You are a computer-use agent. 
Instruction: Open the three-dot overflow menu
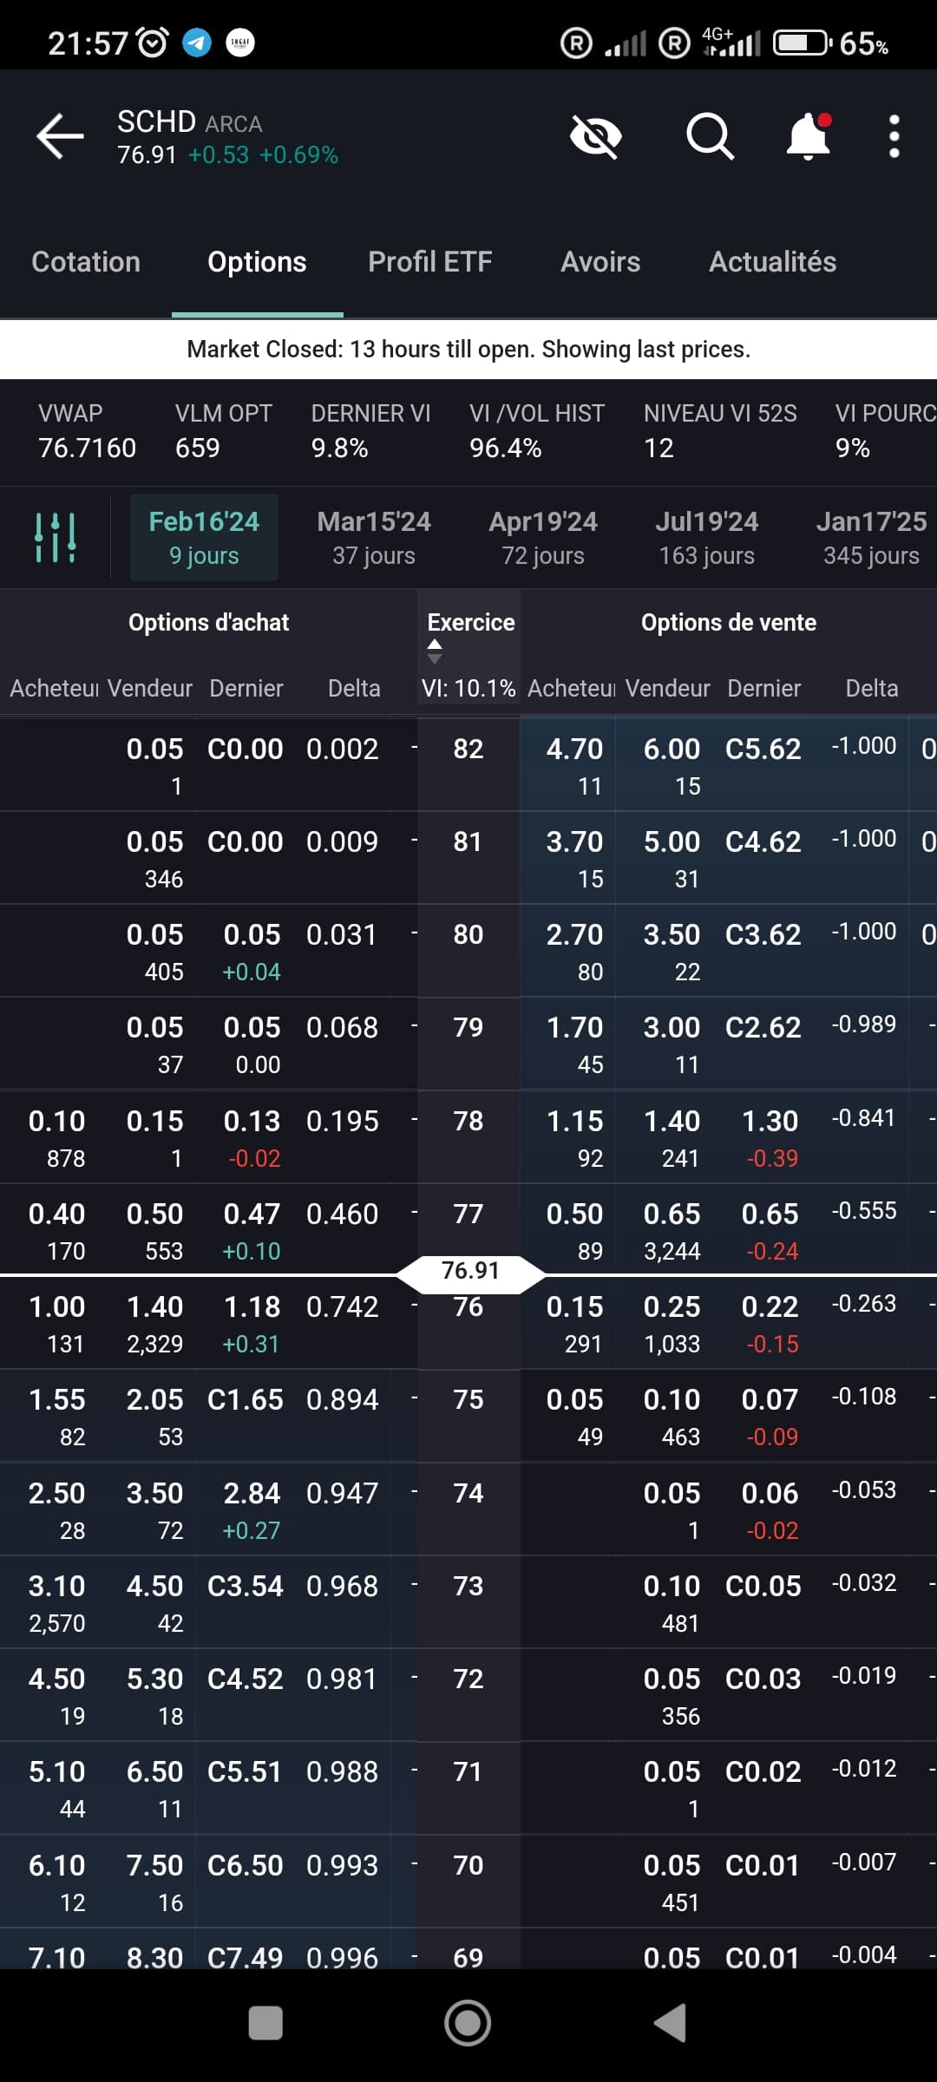[x=894, y=136]
